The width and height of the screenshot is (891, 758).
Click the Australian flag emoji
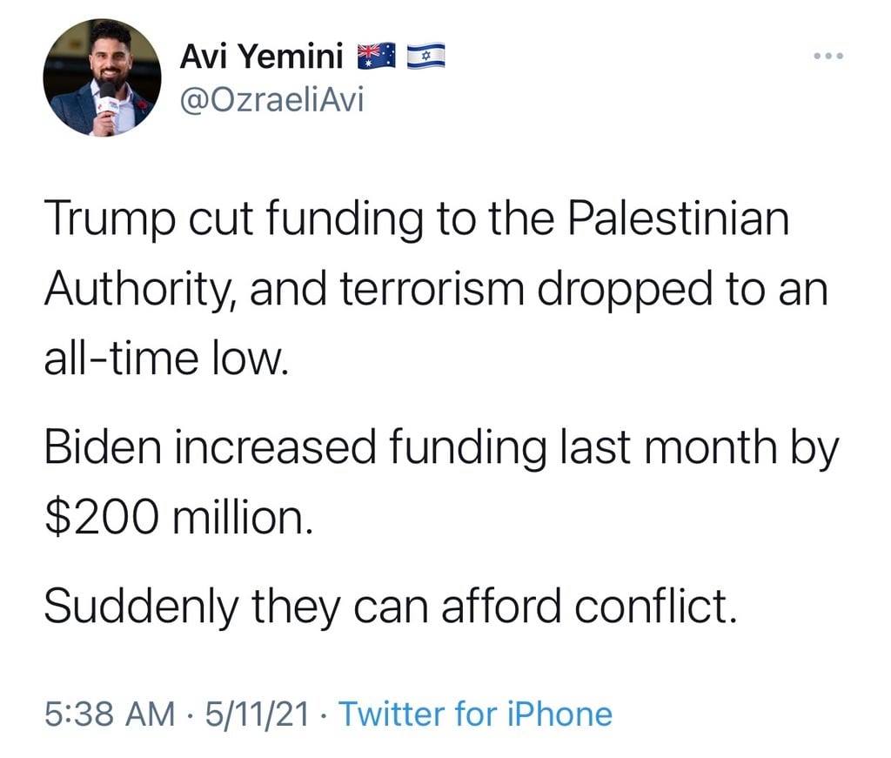click(x=377, y=59)
